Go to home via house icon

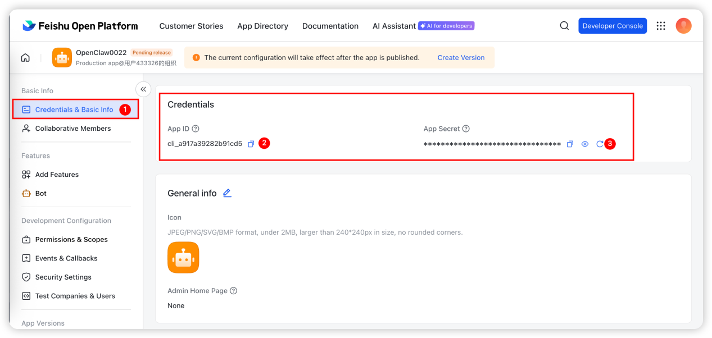coord(25,57)
